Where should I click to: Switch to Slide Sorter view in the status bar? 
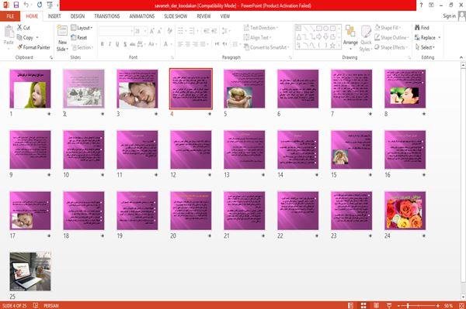point(363,305)
